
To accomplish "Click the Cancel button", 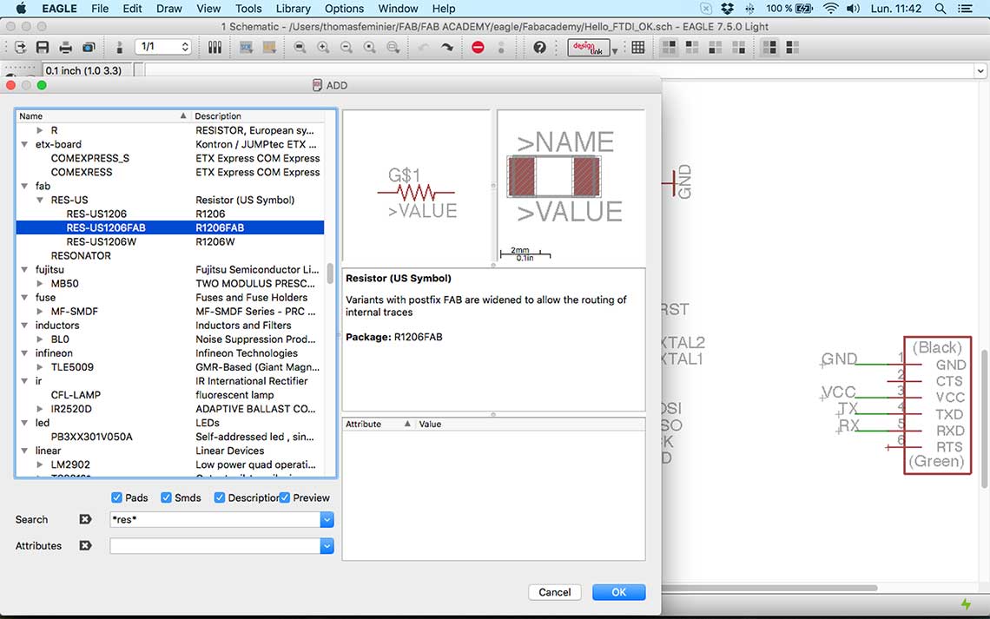I will point(554,592).
